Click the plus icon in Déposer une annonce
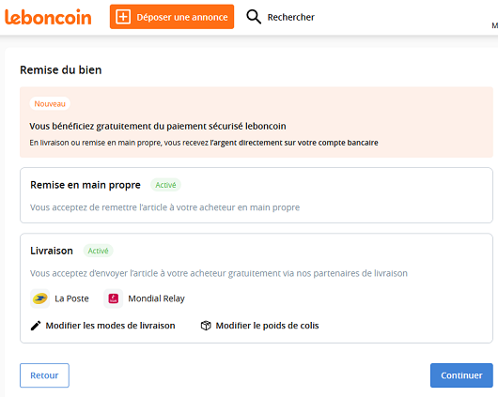This screenshot has height=397, width=498. click(x=123, y=17)
